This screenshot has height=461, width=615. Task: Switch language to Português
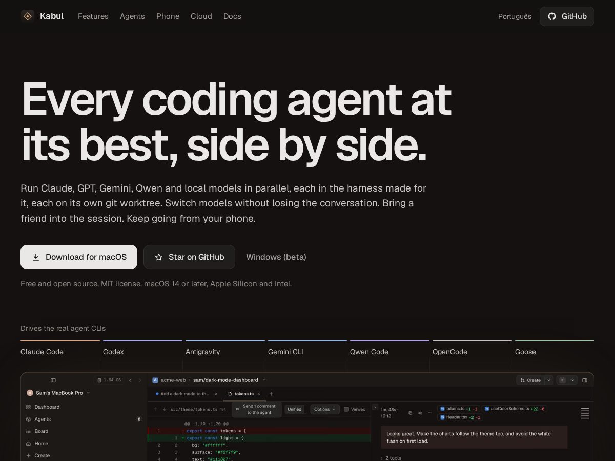tap(515, 16)
